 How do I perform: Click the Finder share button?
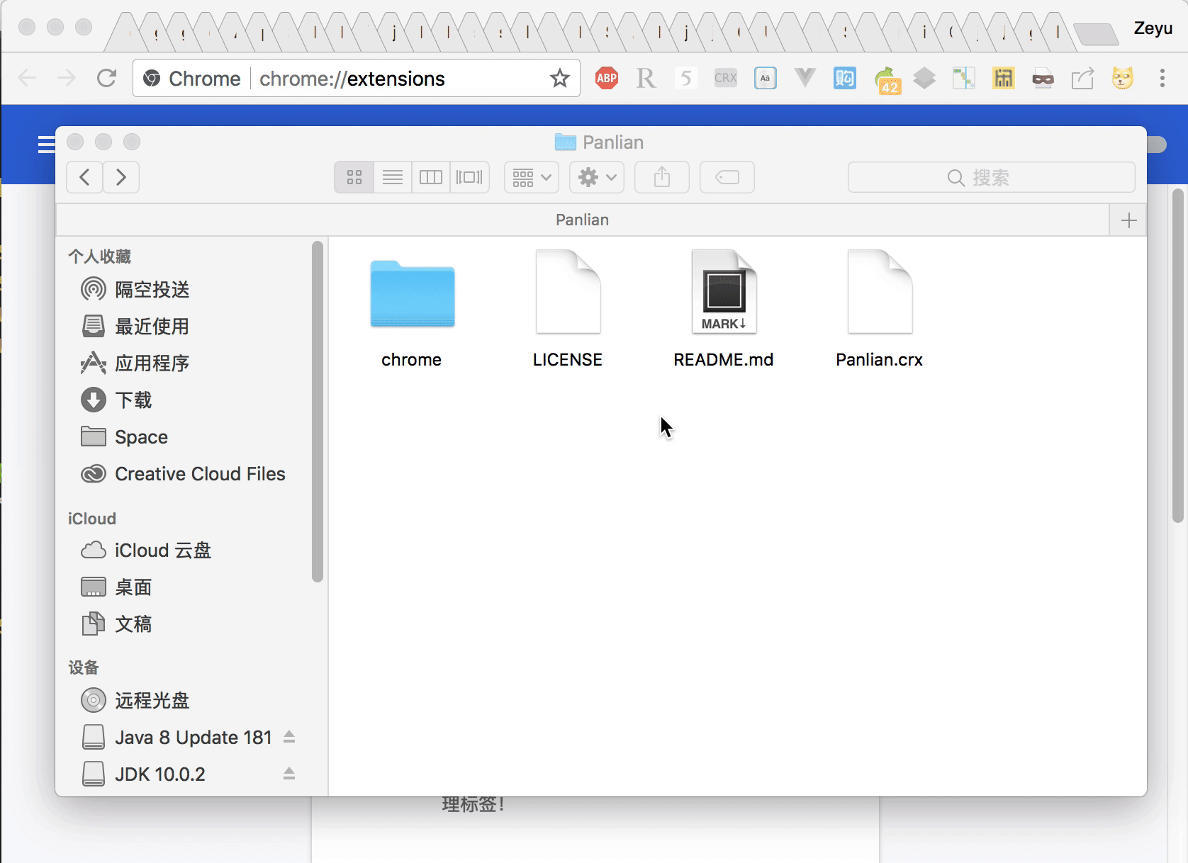[662, 177]
